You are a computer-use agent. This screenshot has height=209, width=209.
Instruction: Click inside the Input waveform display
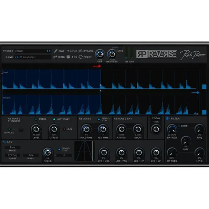pos(101,79)
